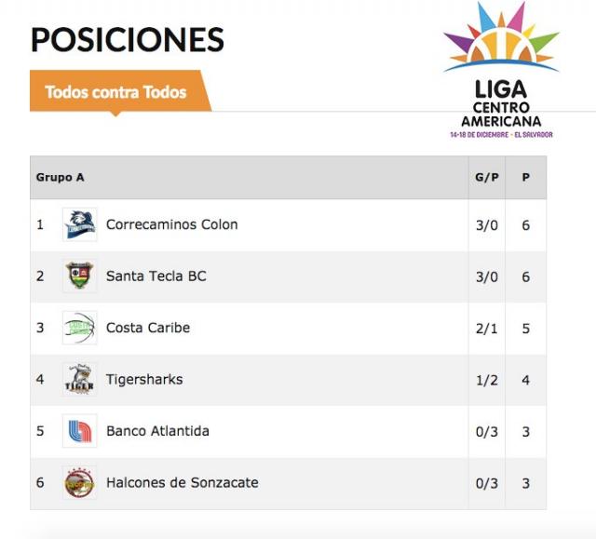Viewport: 596px width, 539px height.
Task: Click Tigersharks' 1/2 record cell
Action: (487, 380)
